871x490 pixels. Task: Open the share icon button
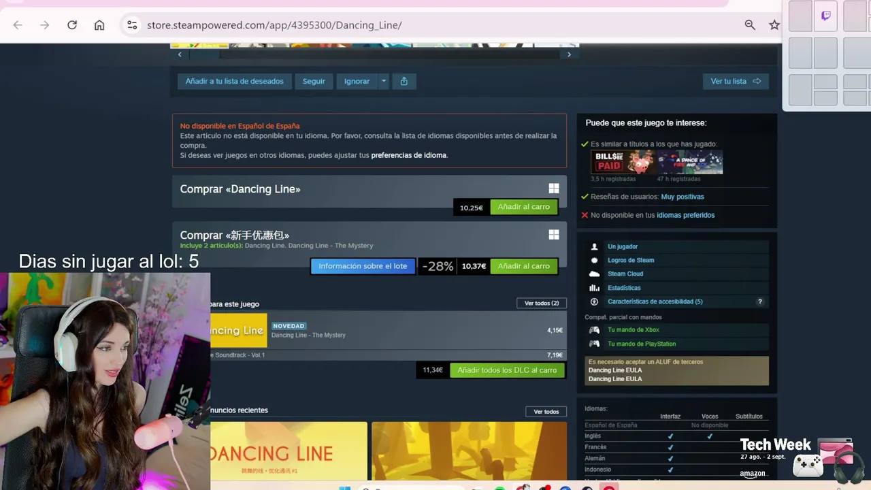(x=404, y=82)
